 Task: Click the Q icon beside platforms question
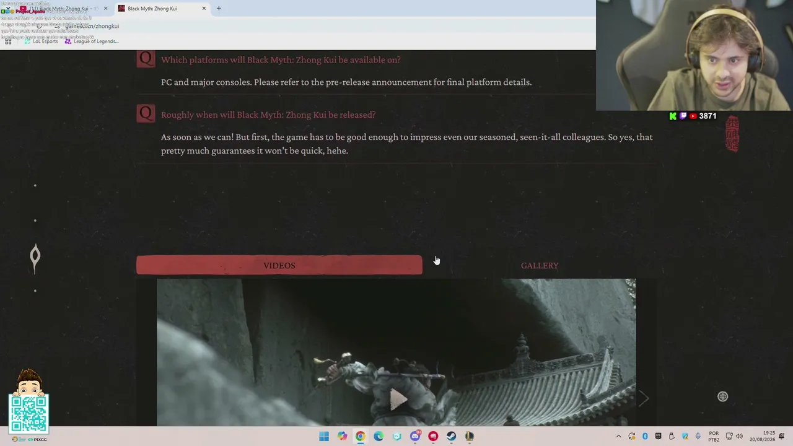click(146, 59)
